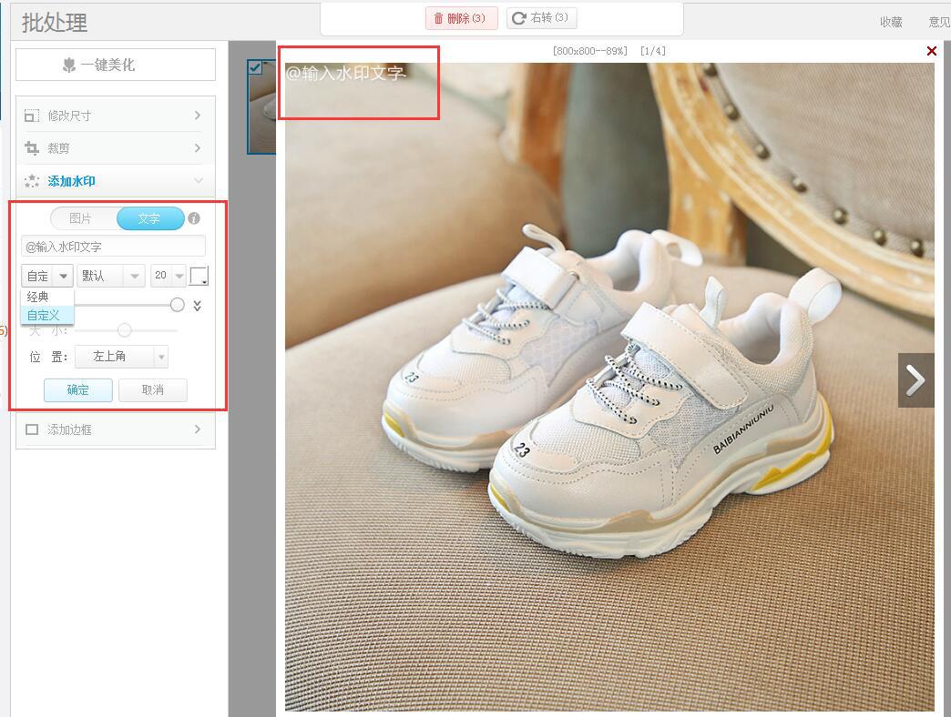Screen dimensions: 951x717
Task: Cancel watermark with 取消 button
Action: pos(152,389)
